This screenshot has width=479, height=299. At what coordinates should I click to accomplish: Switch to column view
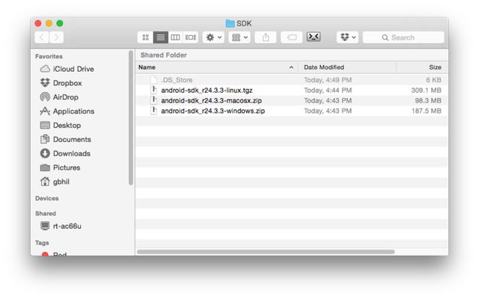click(175, 37)
